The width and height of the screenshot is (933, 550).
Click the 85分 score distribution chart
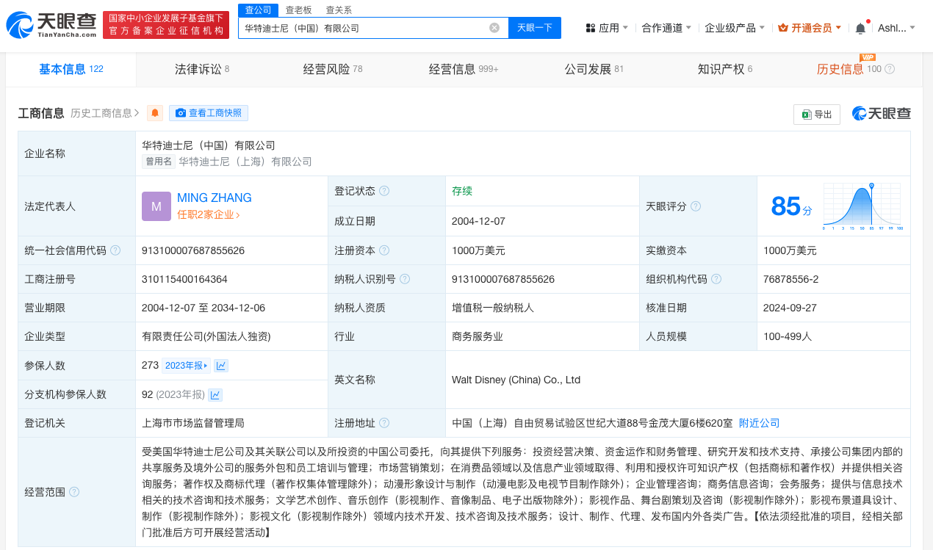862,206
